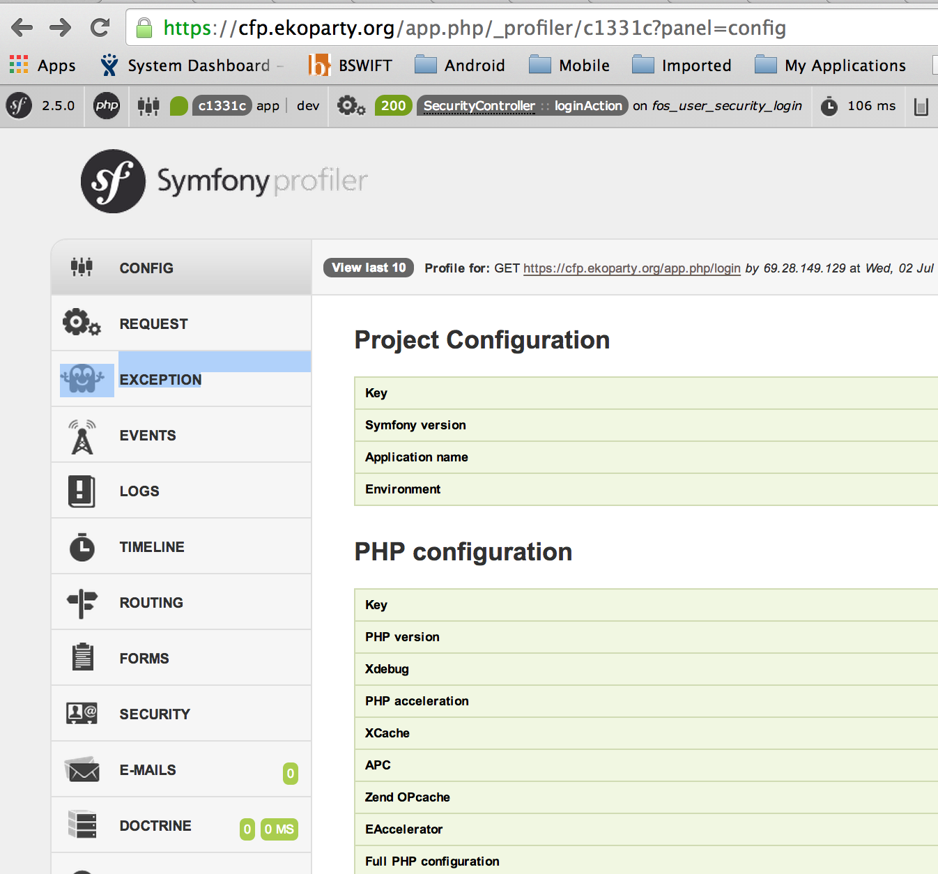Screen dimensions: 938x874
Task: Click the PHP acceleration row
Action: 646,701
